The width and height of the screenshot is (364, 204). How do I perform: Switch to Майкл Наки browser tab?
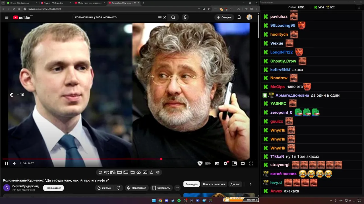click(89, 3)
